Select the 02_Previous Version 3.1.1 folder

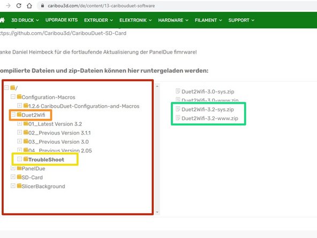[x=59, y=133]
